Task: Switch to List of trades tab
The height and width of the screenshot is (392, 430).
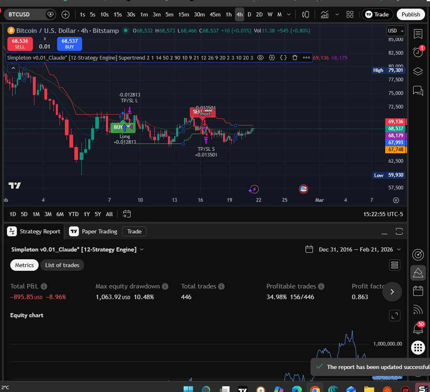Action: click(x=62, y=265)
